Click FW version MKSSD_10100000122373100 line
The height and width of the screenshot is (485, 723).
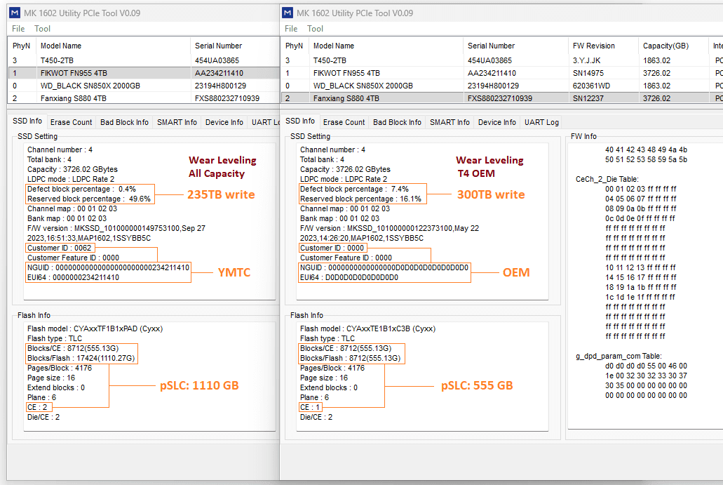[x=390, y=233]
